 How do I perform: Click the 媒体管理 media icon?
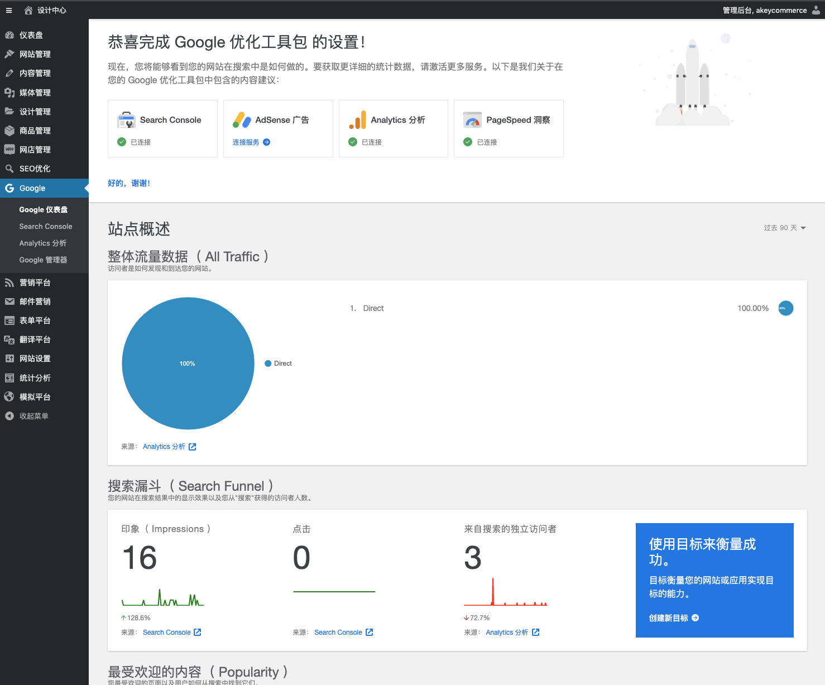coord(9,93)
